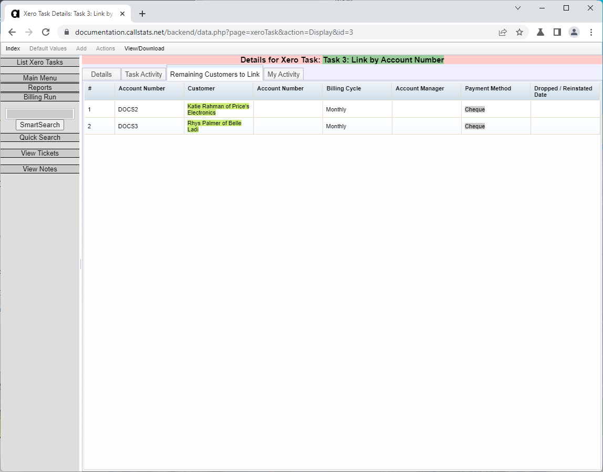Image resolution: width=603 pixels, height=472 pixels.
Task: Select the Details tab
Action: [101, 74]
